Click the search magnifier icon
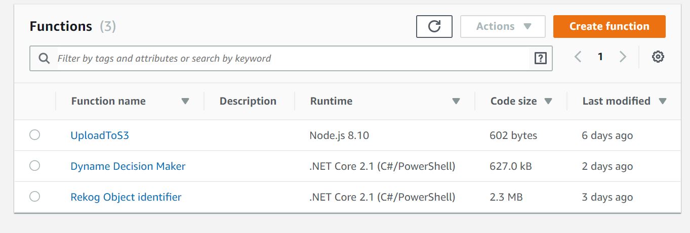 [x=44, y=59]
